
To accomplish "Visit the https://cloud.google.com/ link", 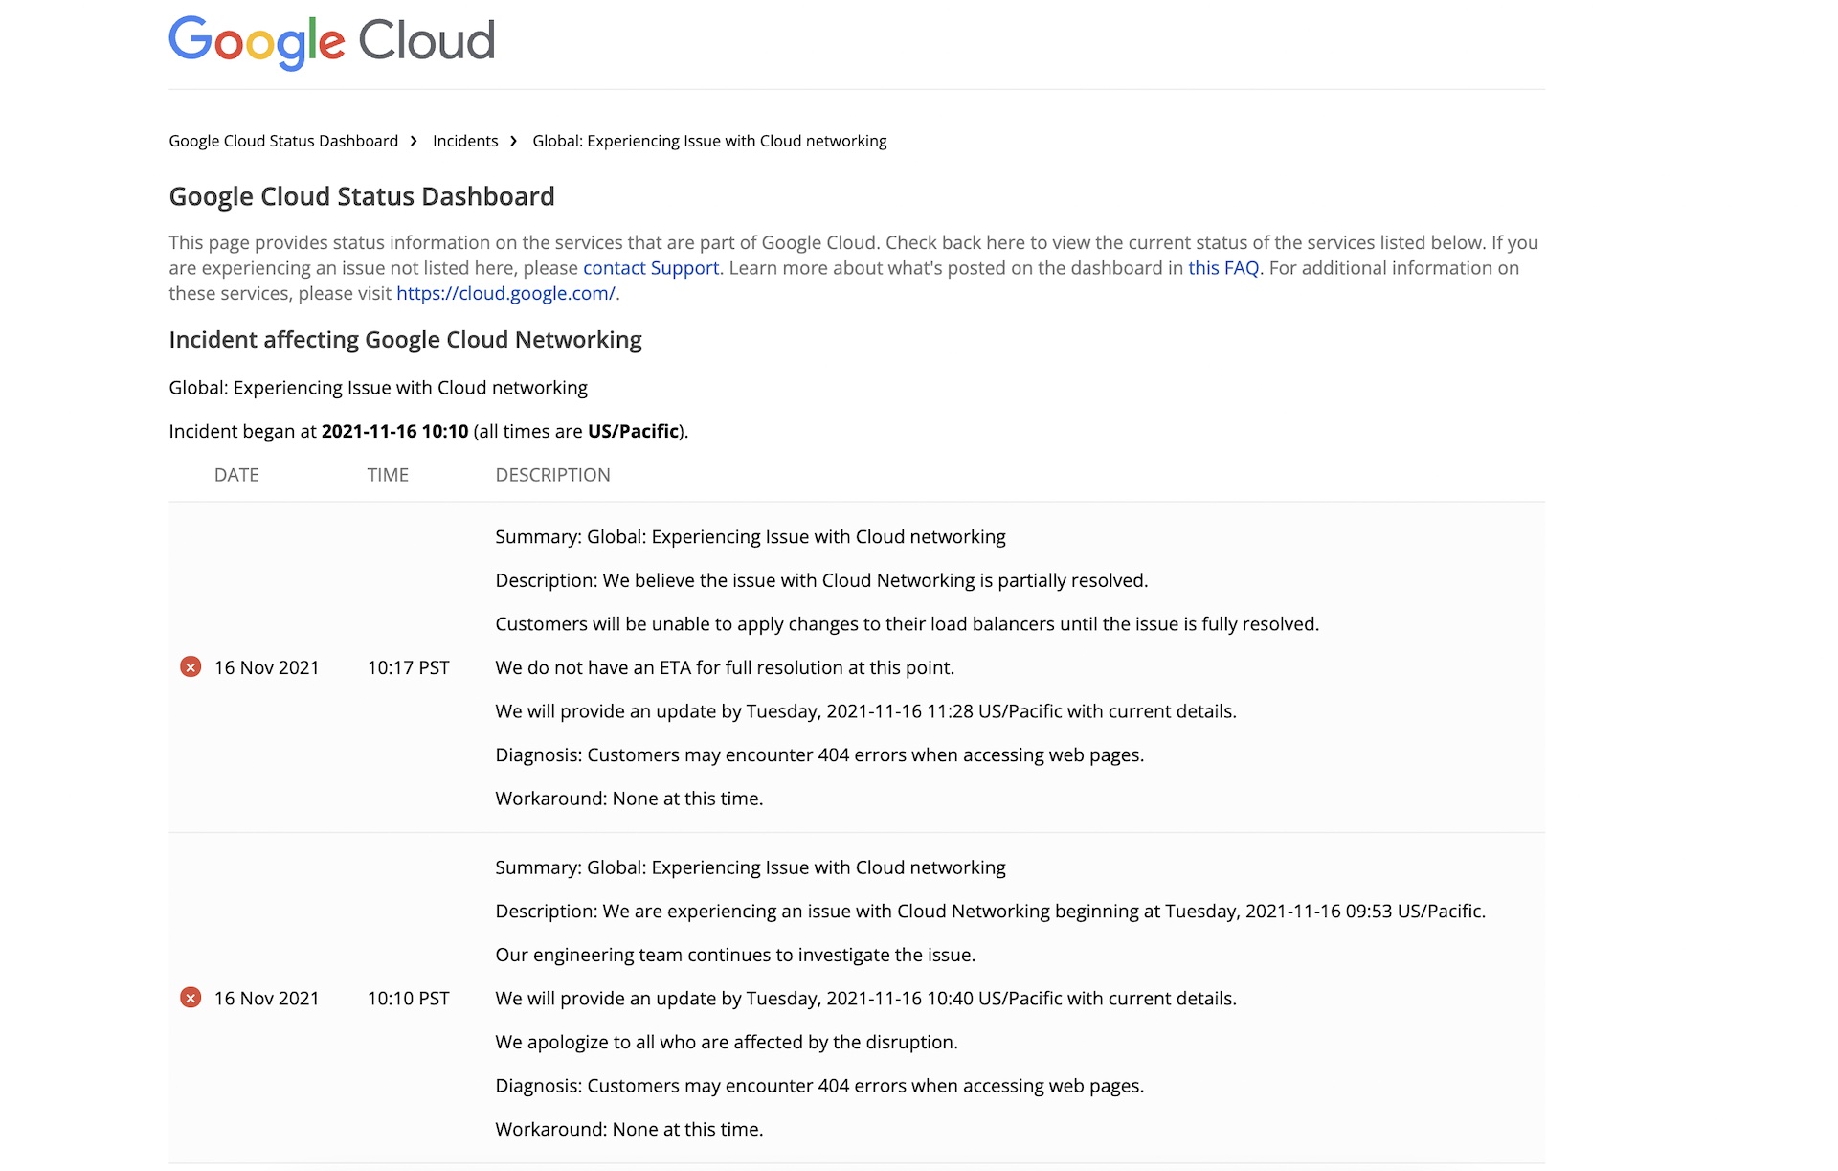I will 505,293.
